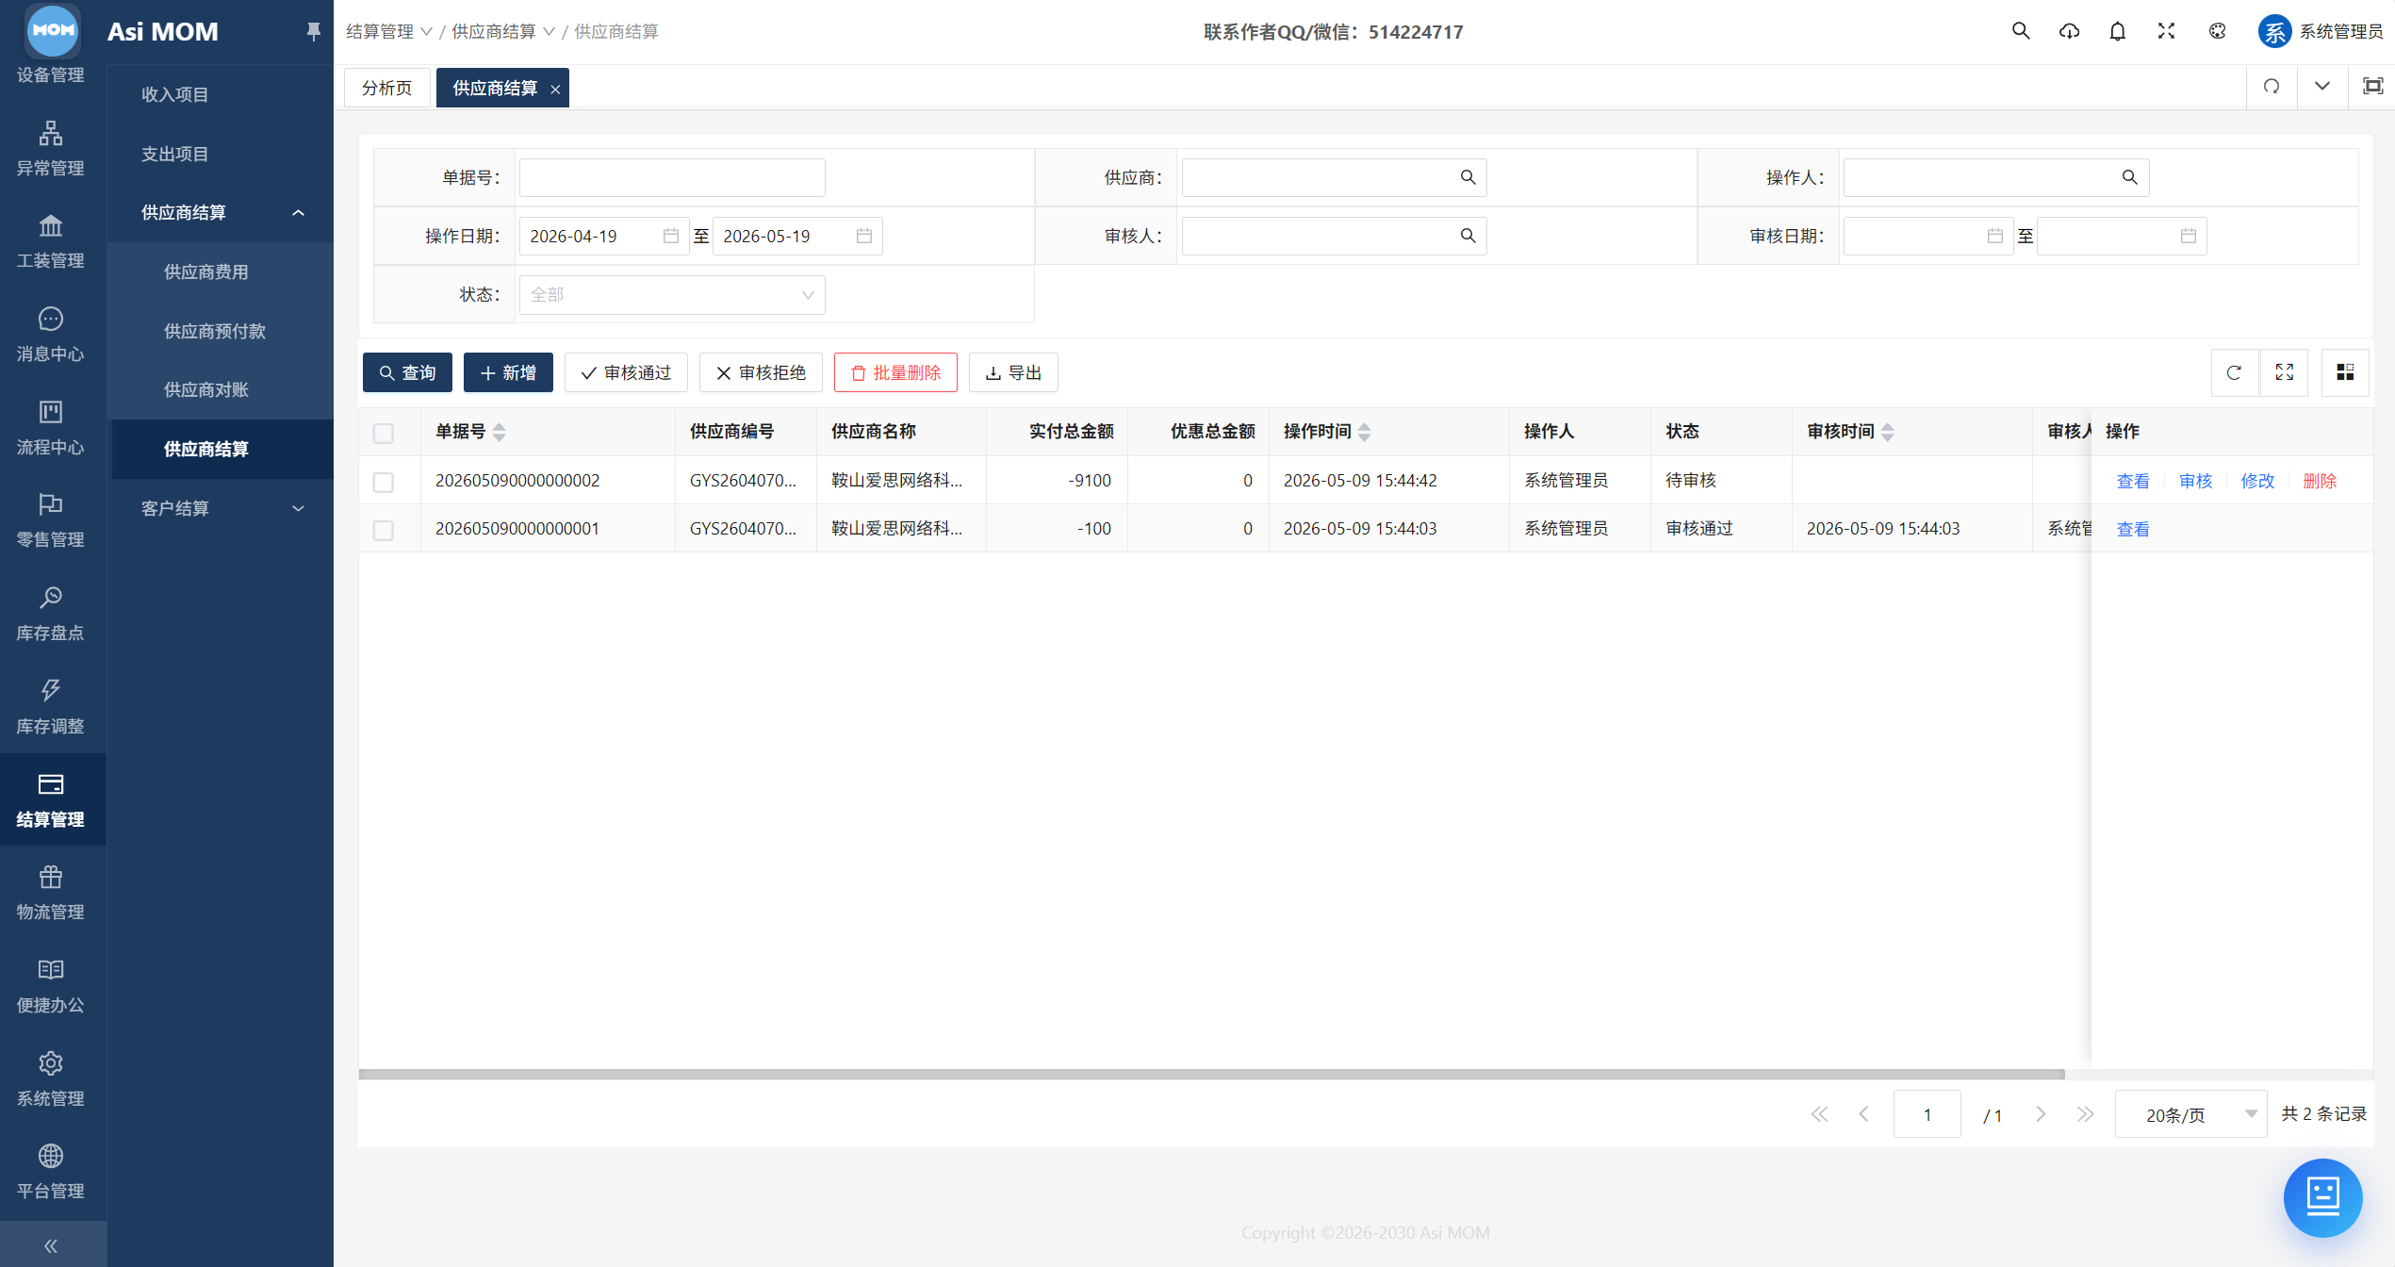Click the 批量删除 button
The height and width of the screenshot is (1267, 2395).
(x=895, y=373)
